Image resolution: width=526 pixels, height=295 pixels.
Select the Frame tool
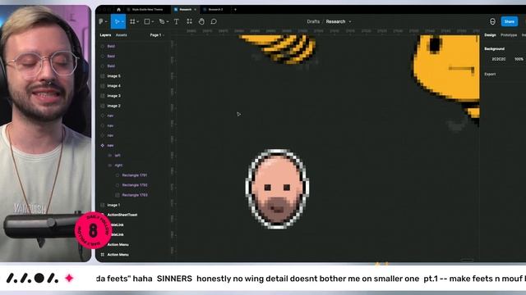[x=132, y=21]
